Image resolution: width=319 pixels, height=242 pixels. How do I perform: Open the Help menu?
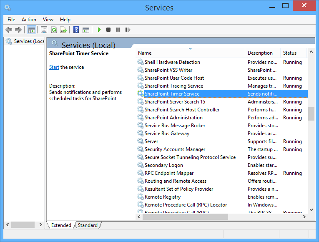tap(65, 20)
